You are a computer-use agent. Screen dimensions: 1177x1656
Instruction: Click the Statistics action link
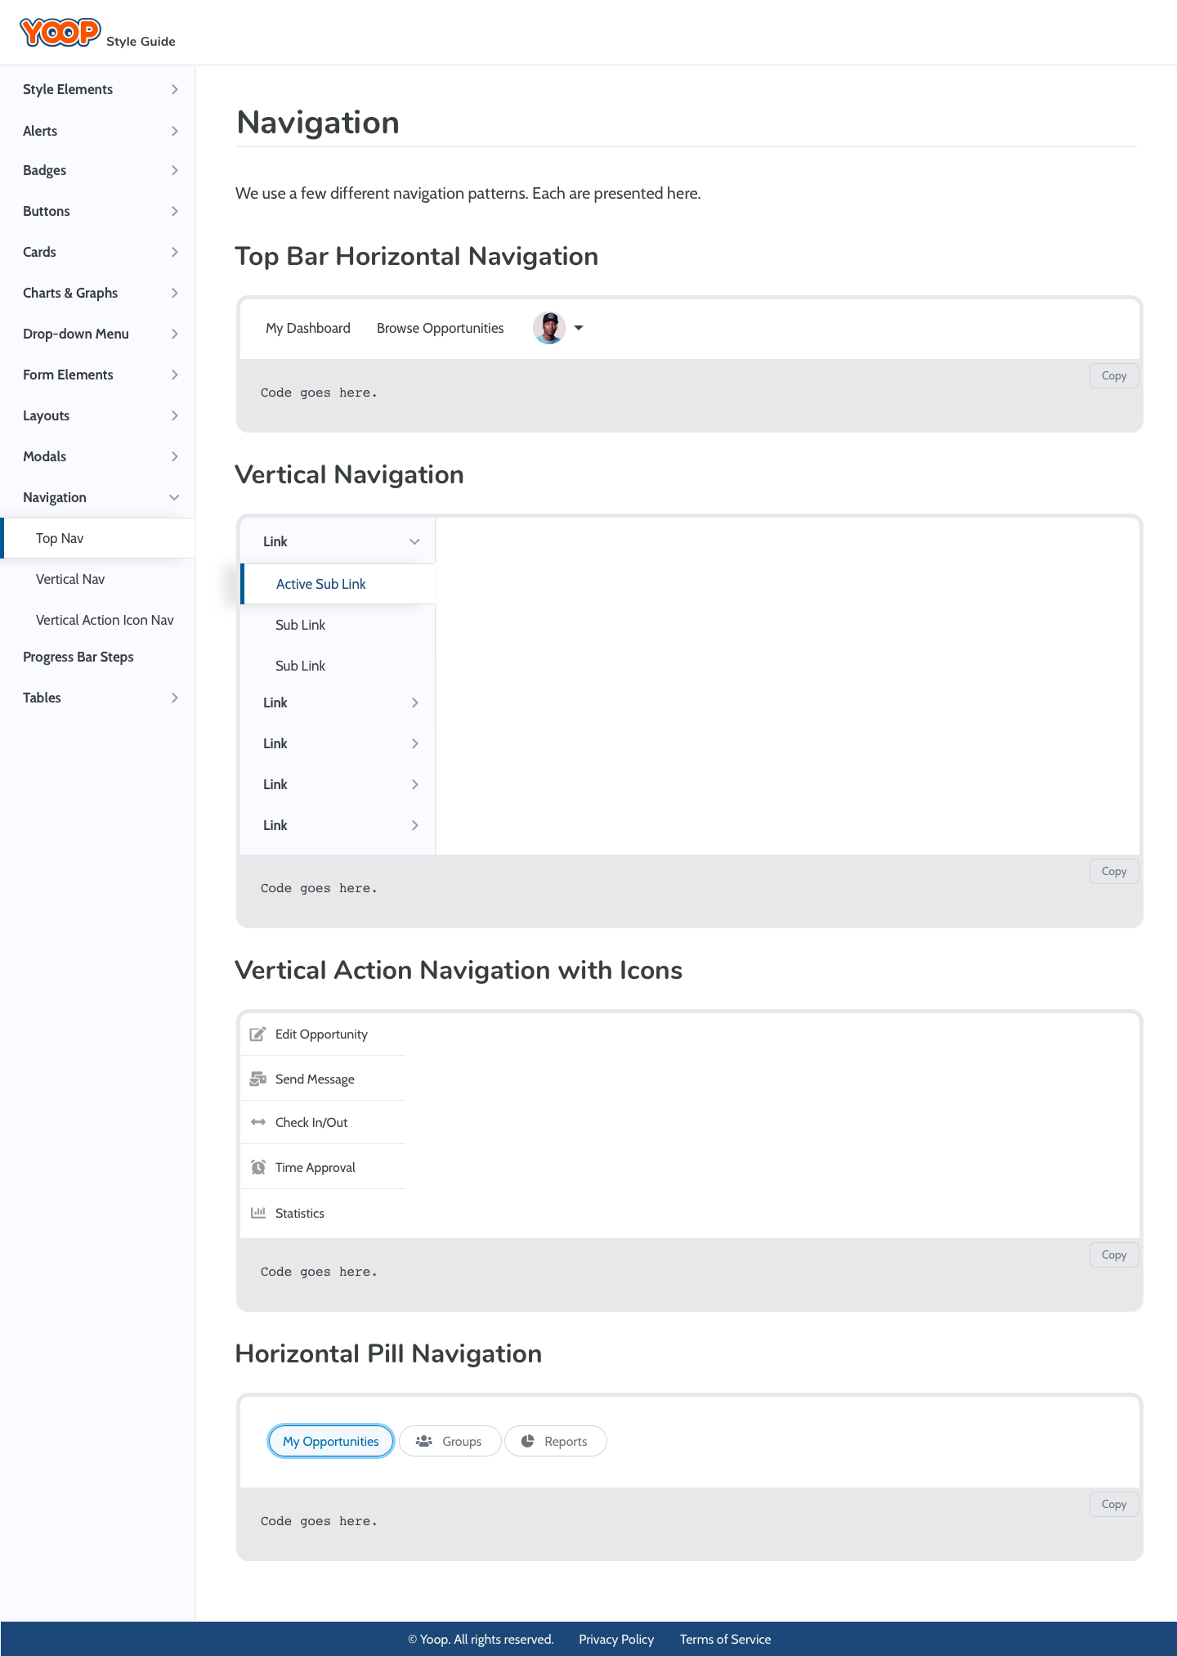(x=300, y=1213)
